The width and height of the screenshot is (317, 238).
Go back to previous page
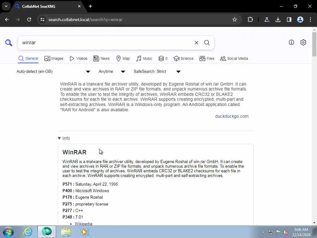7,20
